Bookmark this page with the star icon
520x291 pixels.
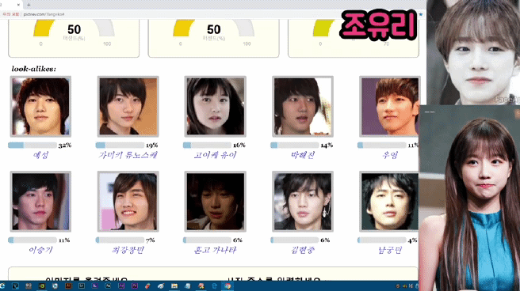coord(421,14)
